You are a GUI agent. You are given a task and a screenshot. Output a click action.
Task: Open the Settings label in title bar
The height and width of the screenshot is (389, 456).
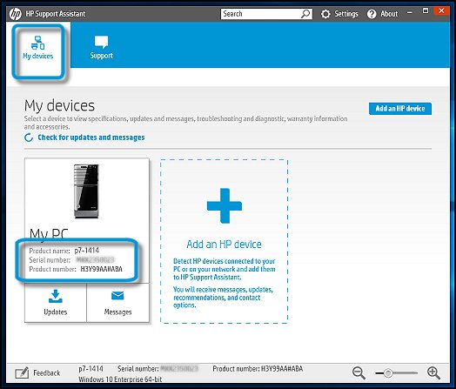[x=346, y=14]
